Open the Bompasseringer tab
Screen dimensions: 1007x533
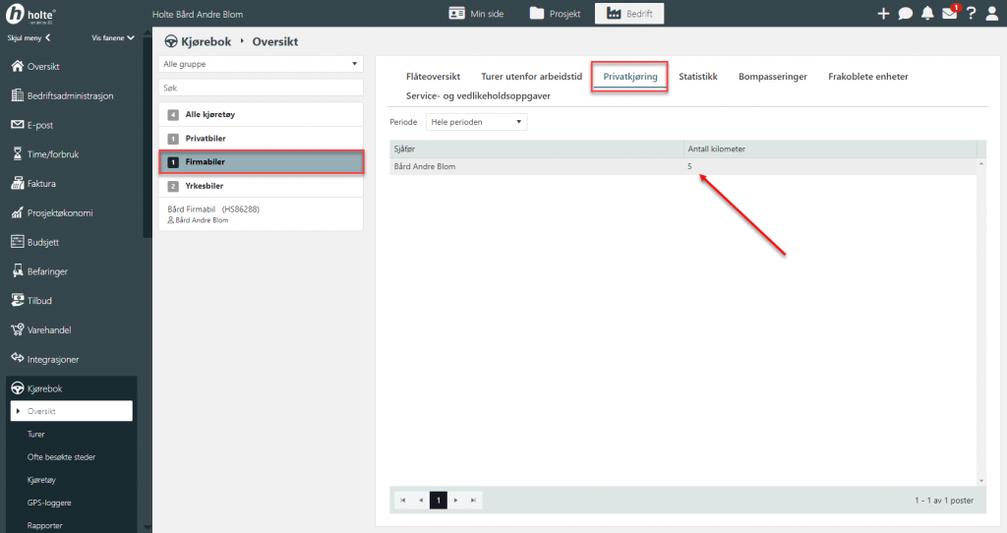(x=772, y=77)
